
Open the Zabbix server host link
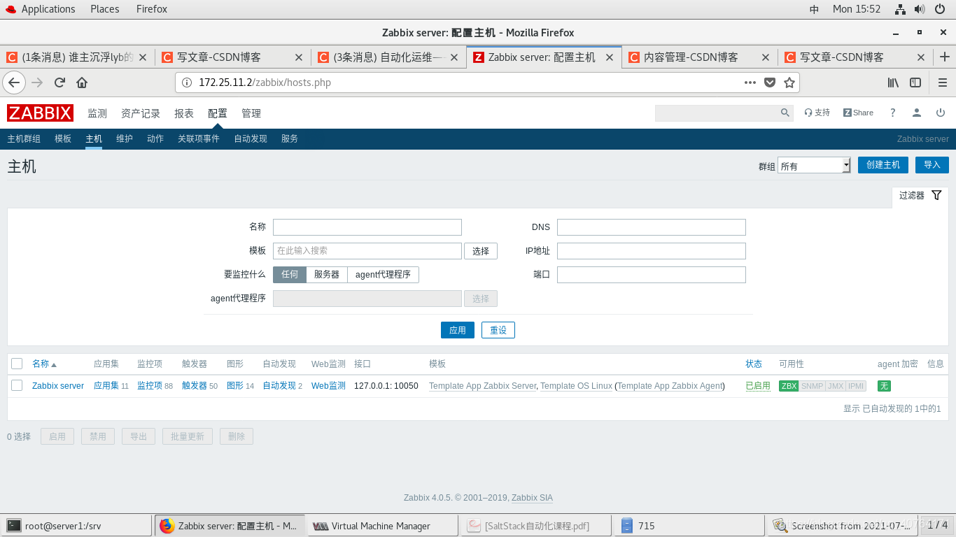click(58, 386)
